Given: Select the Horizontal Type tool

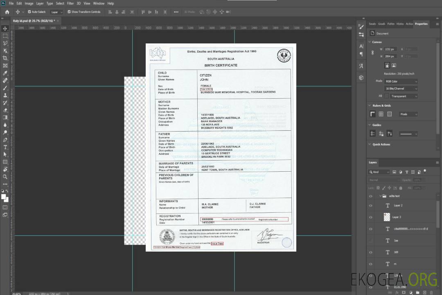Looking at the screenshot, I should tap(5, 147).
